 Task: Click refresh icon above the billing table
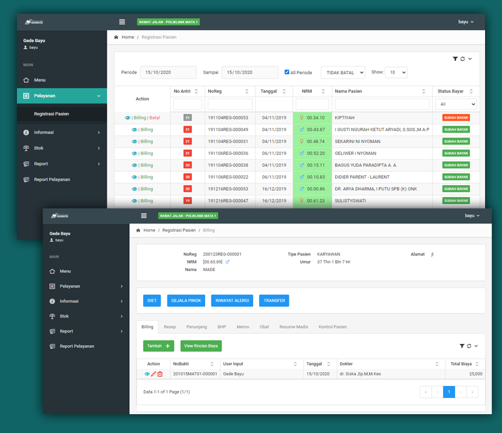click(469, 346)
